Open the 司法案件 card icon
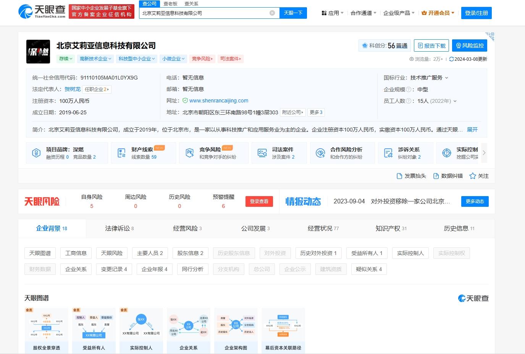The height and width of the screenshot is (354, 525). 262,153
